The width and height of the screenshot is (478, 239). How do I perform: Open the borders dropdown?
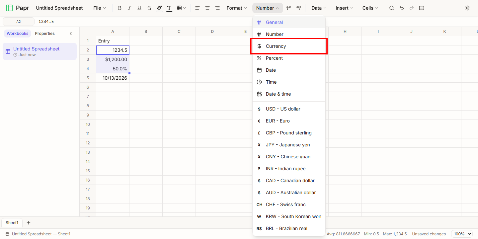point(181,8)
